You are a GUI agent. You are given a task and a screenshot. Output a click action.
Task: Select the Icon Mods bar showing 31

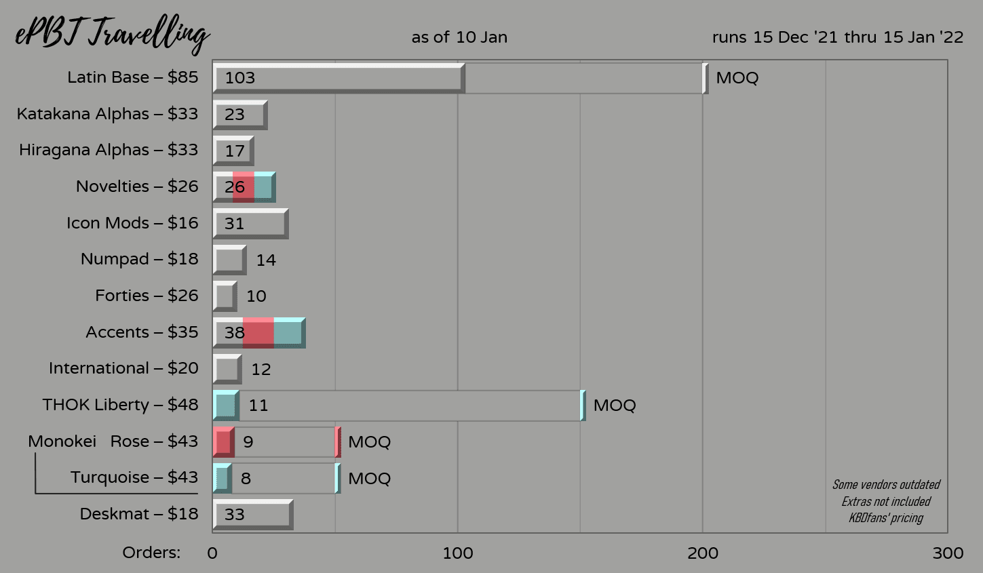tap(250, 224)
